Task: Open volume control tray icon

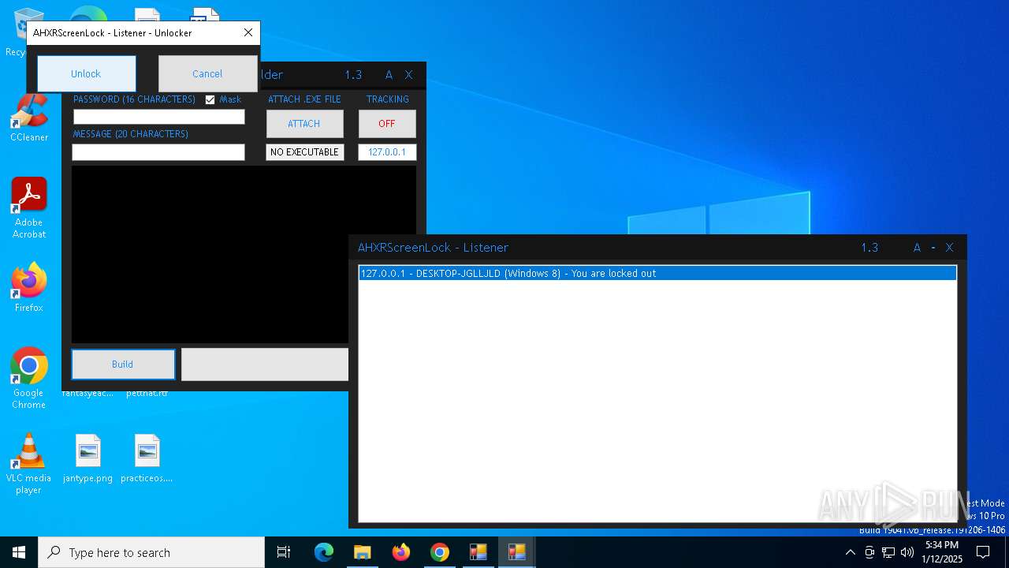Action: 907,552
